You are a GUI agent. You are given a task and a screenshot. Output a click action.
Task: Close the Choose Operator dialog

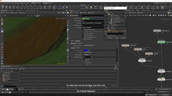pos(126,8)
